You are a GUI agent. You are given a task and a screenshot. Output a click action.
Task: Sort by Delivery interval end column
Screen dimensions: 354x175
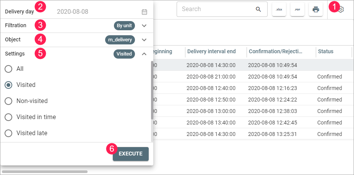click(211, 52)
